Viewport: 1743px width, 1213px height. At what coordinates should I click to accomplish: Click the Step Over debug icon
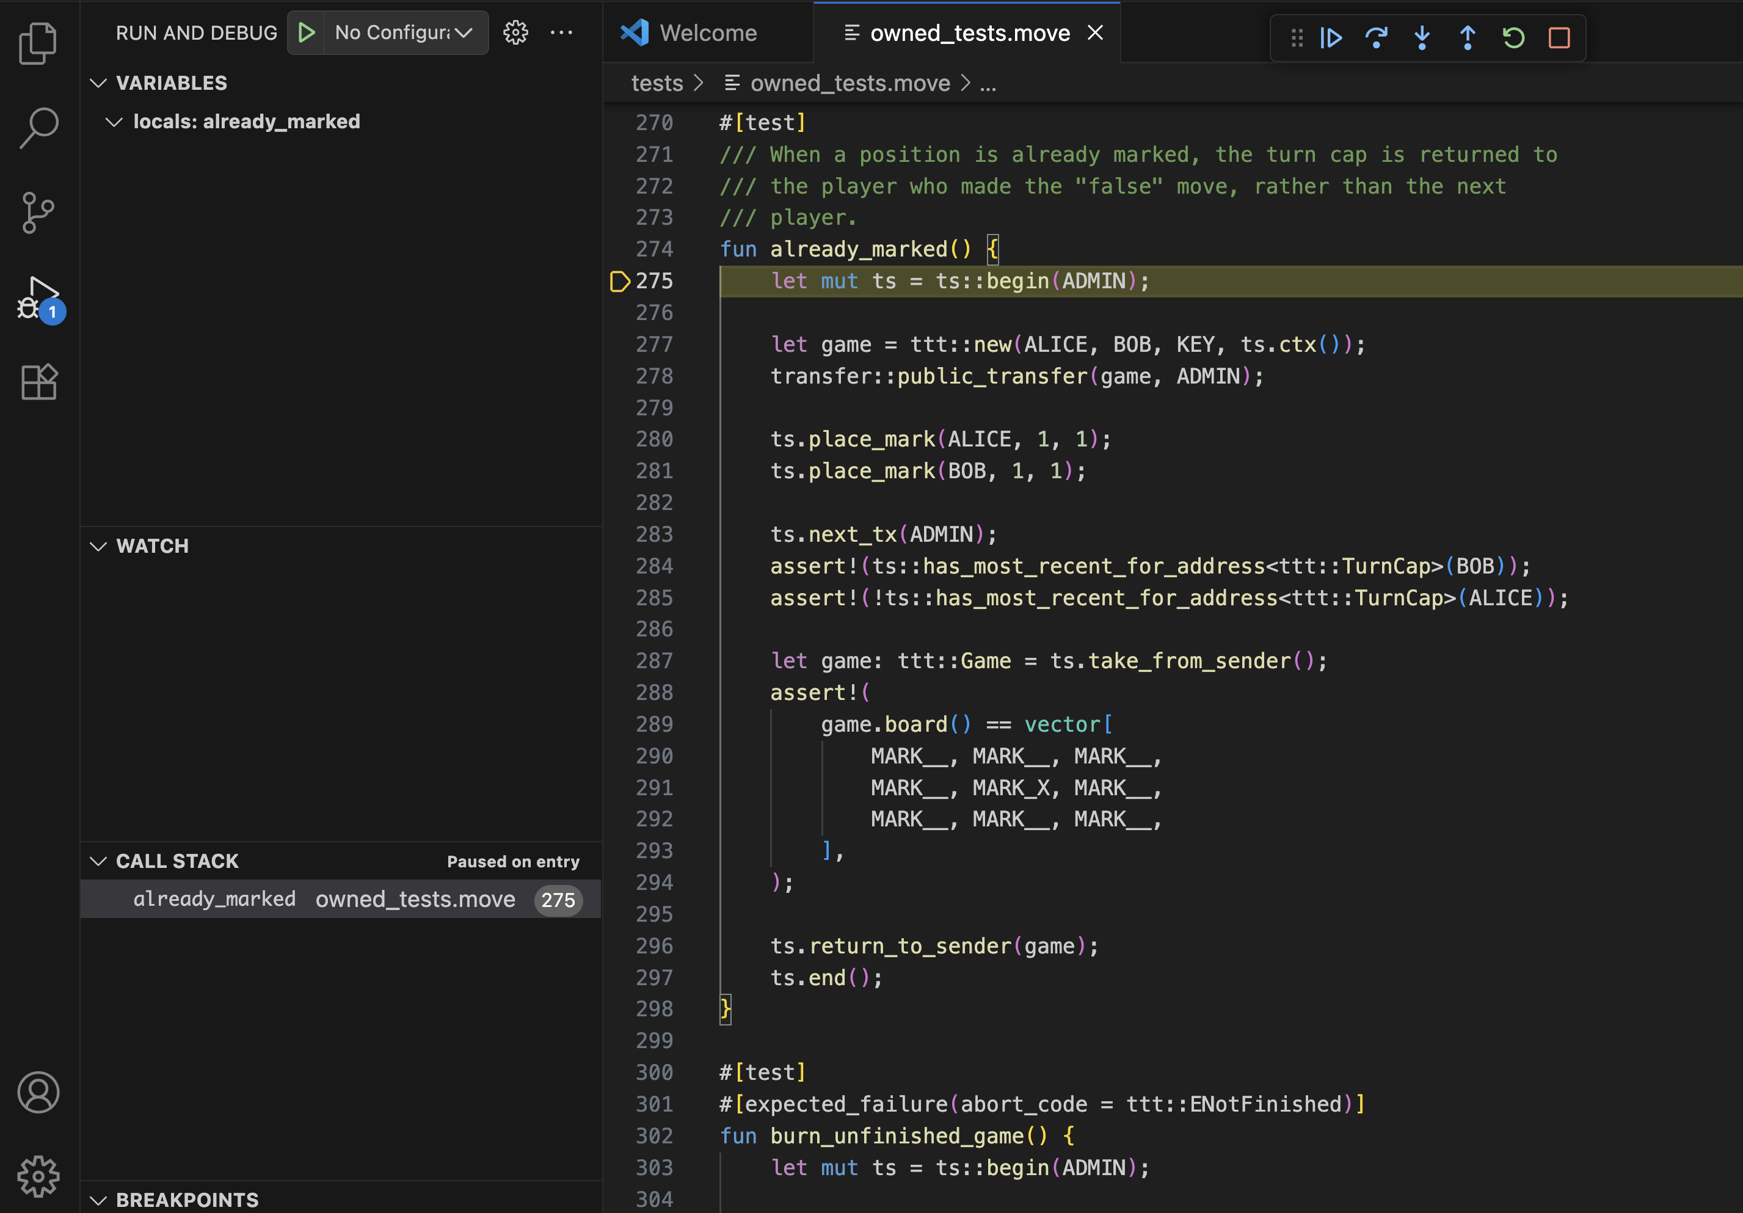(1377, 38)
